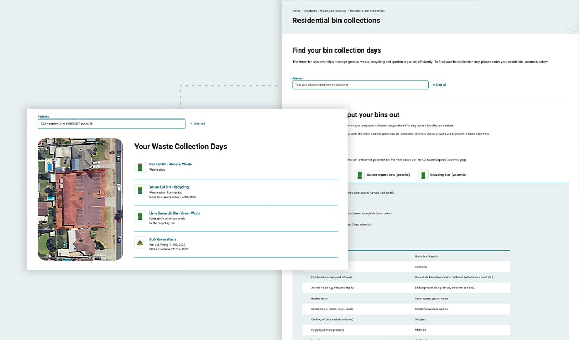This screenshot has height=340, width=579.
Task: Click the X beside the empty address field
Action: [x=434, y=85]
